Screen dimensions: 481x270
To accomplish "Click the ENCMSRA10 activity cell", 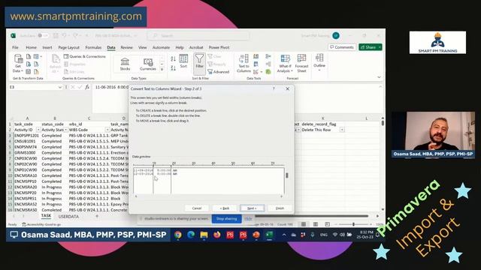I will (x=27, y=175).
